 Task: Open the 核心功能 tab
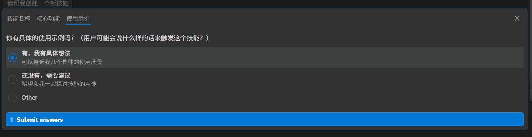click(x=48, y=18)
